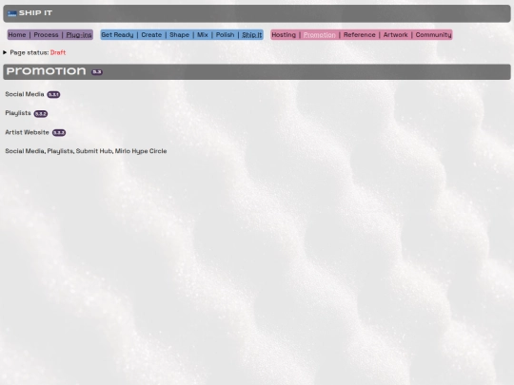The image size is (514, 385).
Task: Click the Playlists heading text
Action: (18, 113)
